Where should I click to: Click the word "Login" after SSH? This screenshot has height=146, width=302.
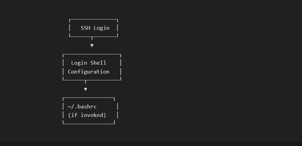(101, 28)
